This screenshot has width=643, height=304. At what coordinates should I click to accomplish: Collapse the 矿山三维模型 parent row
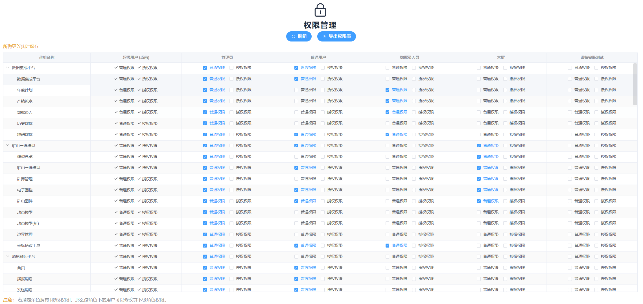pos(8,145)
